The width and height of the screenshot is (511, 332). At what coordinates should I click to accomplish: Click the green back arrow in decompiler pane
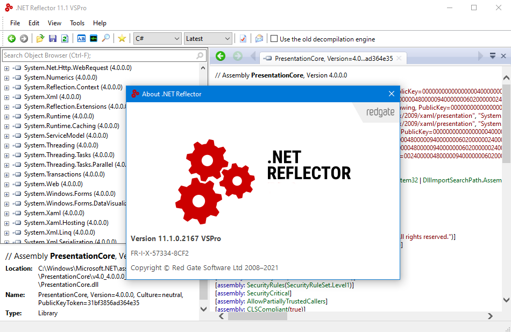point(221,56)
